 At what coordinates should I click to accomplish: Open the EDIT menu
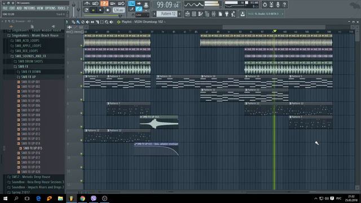(x=12, y=8)
